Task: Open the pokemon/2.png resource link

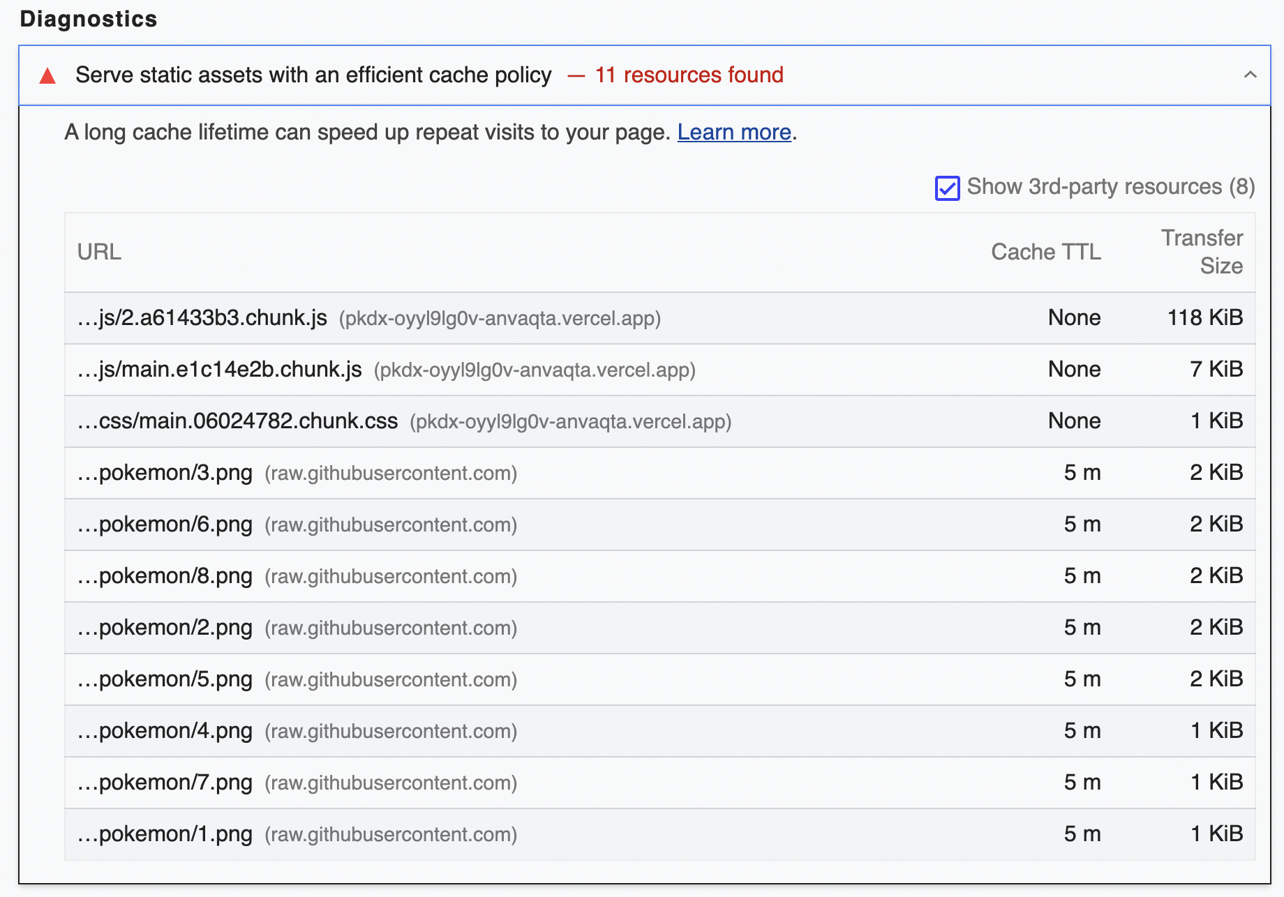Action: [165, 628]
